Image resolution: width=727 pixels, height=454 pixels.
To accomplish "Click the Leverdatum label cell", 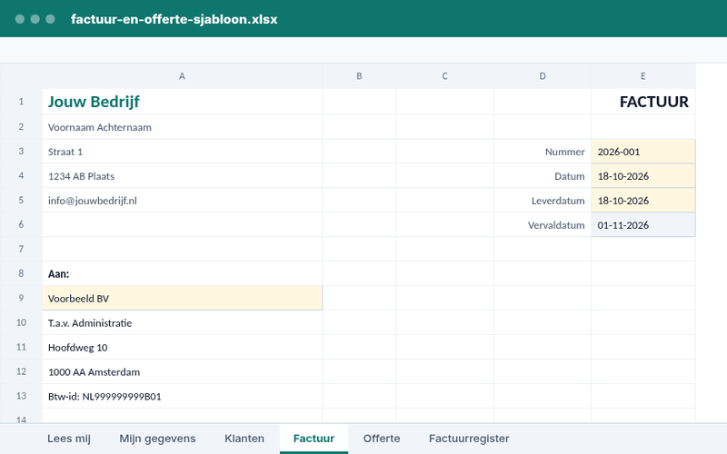I will (543, 201).
